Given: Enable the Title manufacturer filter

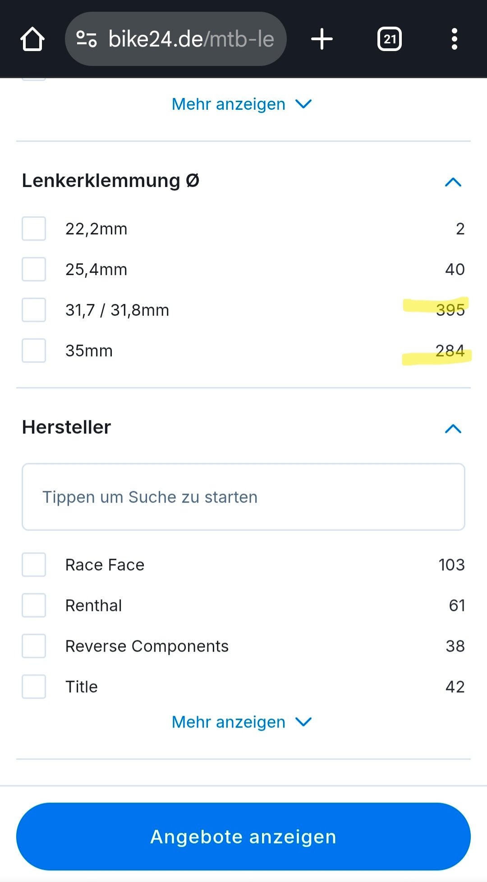Looking at the screenshot, I should (x=33, y=686).
